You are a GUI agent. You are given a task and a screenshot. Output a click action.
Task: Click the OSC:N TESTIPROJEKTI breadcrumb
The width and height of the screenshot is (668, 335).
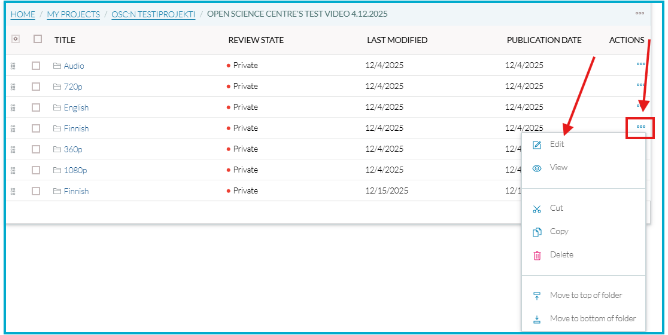click(153, 14)
